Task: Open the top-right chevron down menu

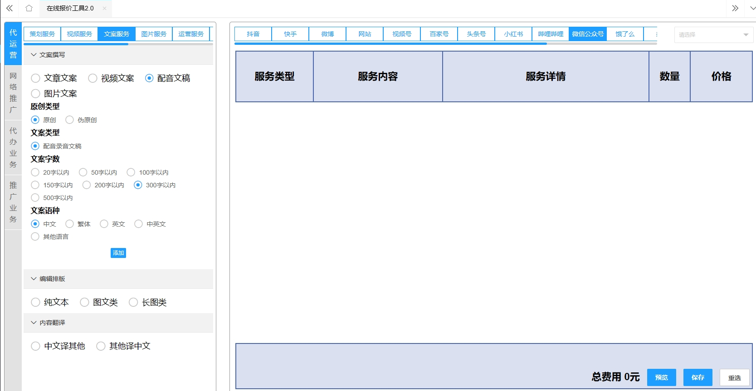Action: [x=752, y=8]
